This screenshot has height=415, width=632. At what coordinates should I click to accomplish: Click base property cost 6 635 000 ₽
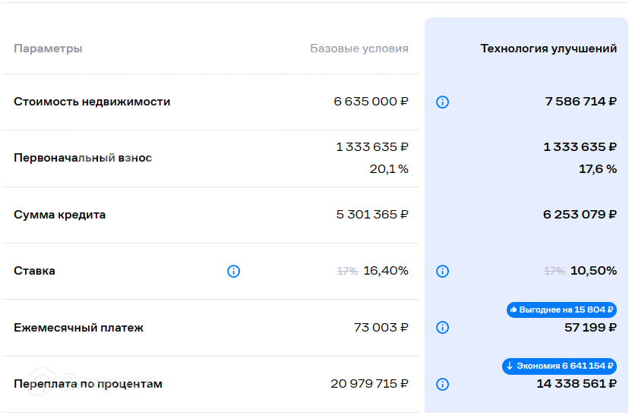point(371,102)
